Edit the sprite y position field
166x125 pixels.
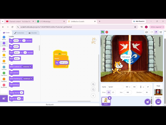coord(148,87)
